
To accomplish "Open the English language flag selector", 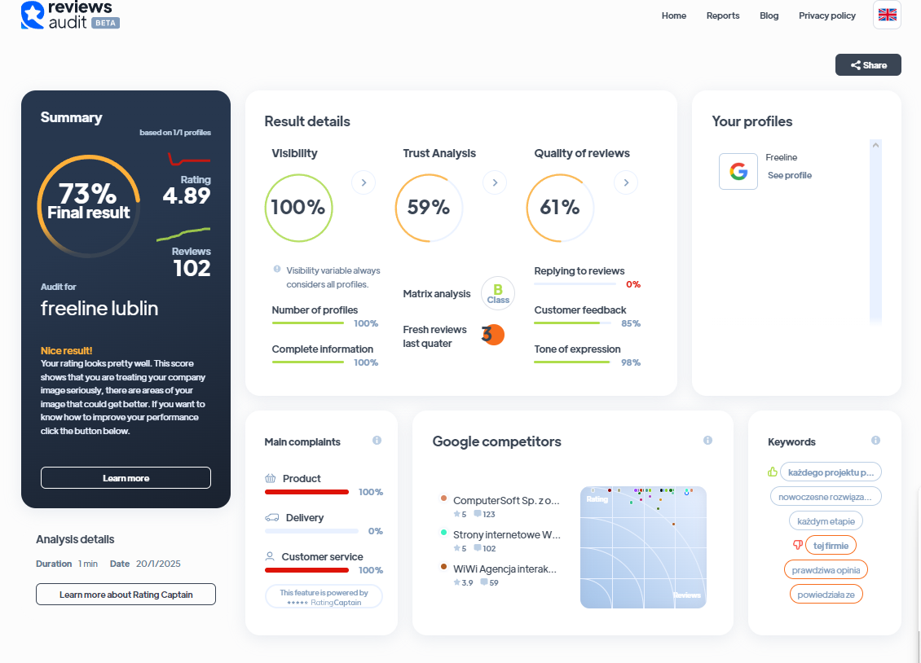I will [887, 15].
